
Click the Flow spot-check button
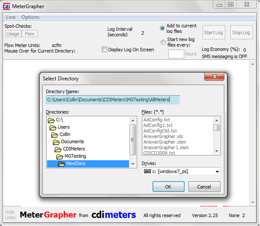pos(30,34)
